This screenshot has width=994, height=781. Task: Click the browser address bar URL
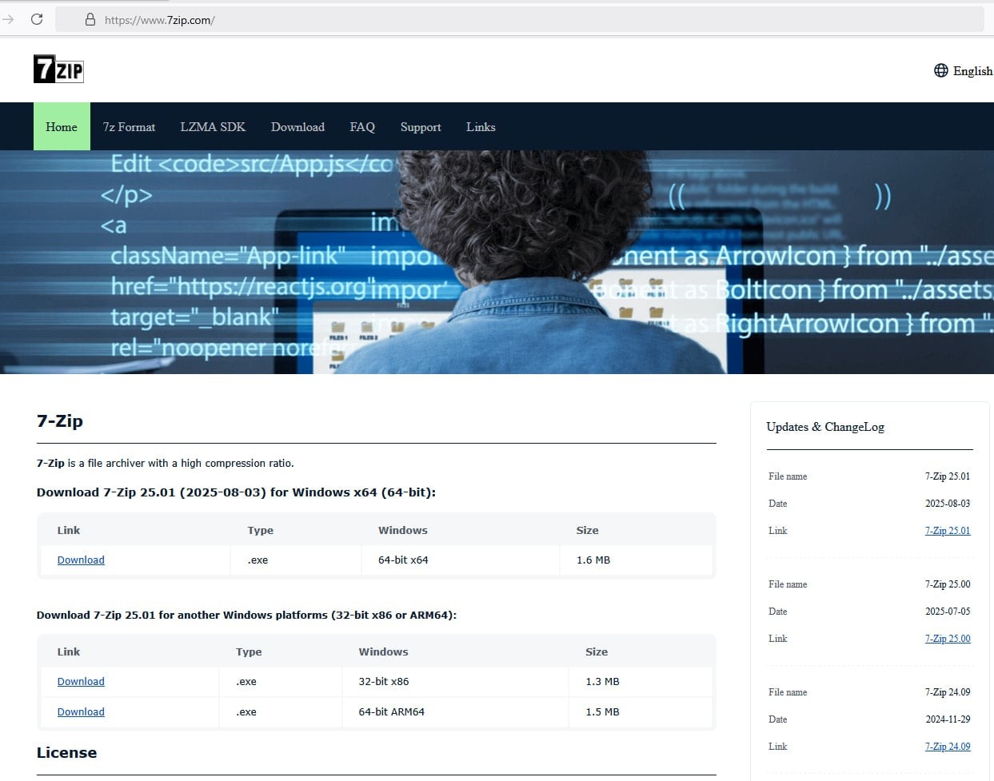point(160,20)
